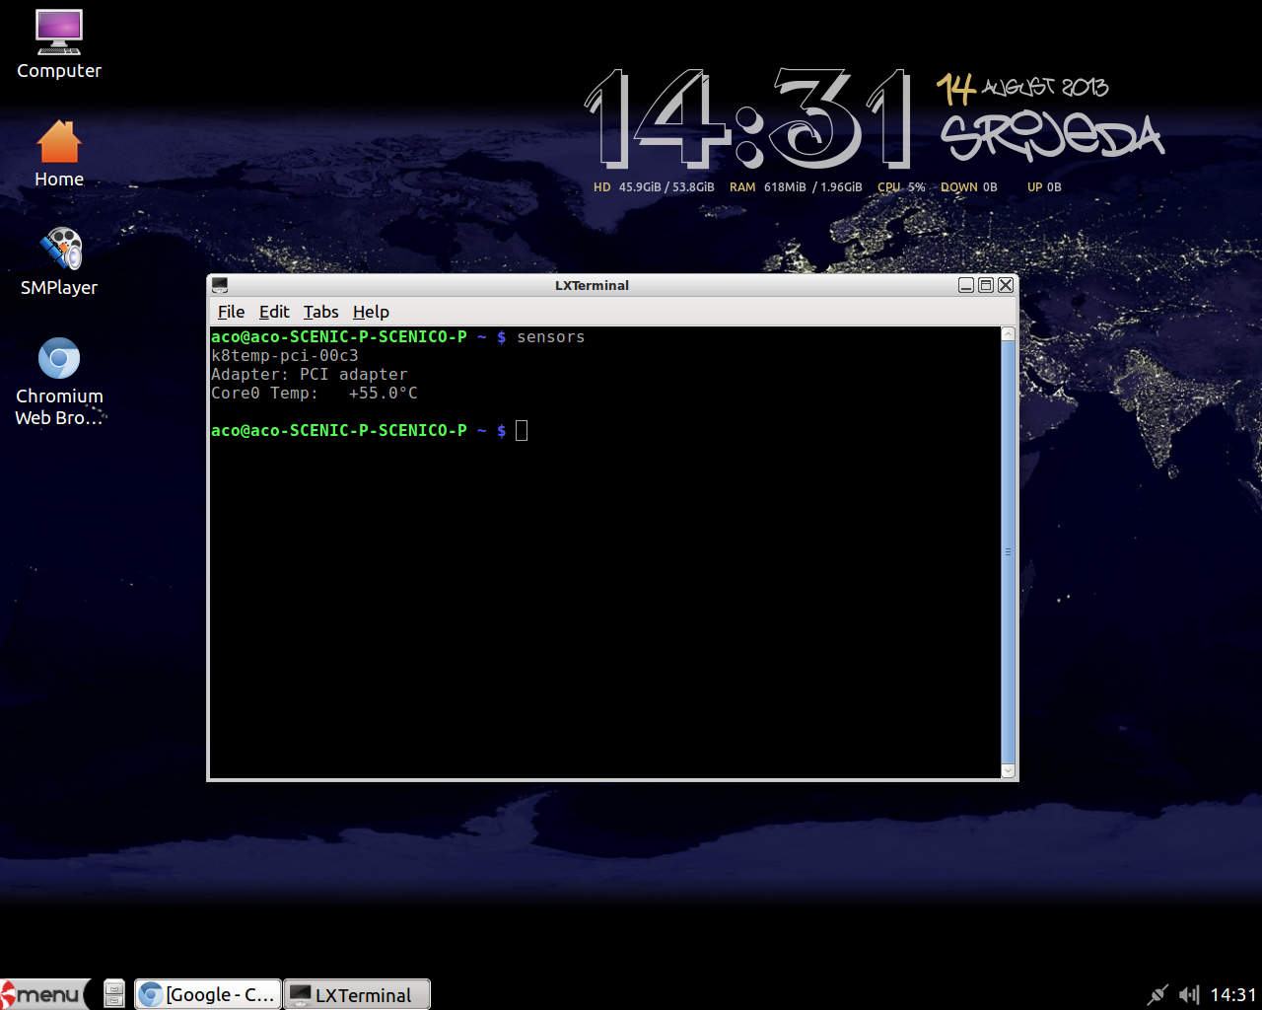Maximize the LXTerminal window
The height and width of the screenshot is (1010, 1262).
(x=986, y=285)
